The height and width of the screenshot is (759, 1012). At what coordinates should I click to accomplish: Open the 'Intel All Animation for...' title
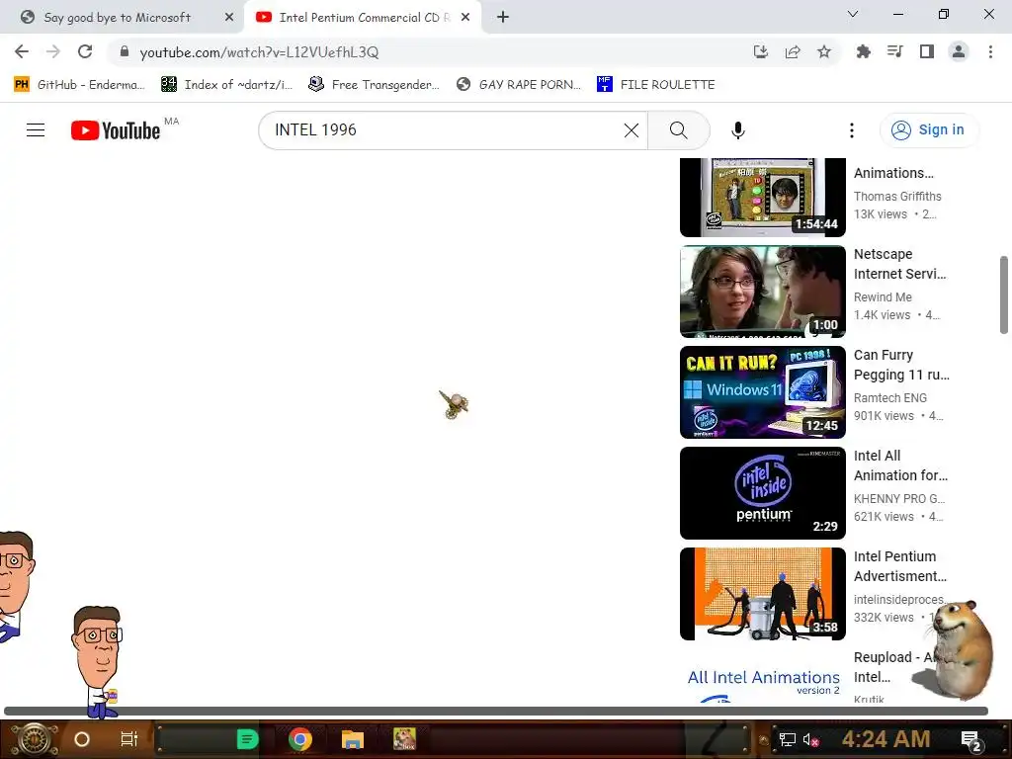point(901,465)
